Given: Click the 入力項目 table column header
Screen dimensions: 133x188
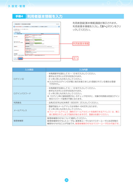Looking at the screenshot, I should pyautogui.click(x=29, y=70).
